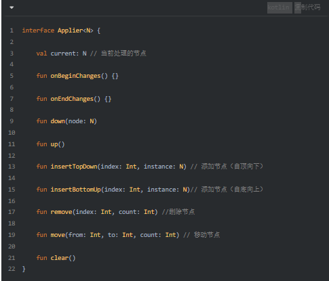Click the closing brace on line 22
This screenshot has width=329, height=281.
point(24,269)
